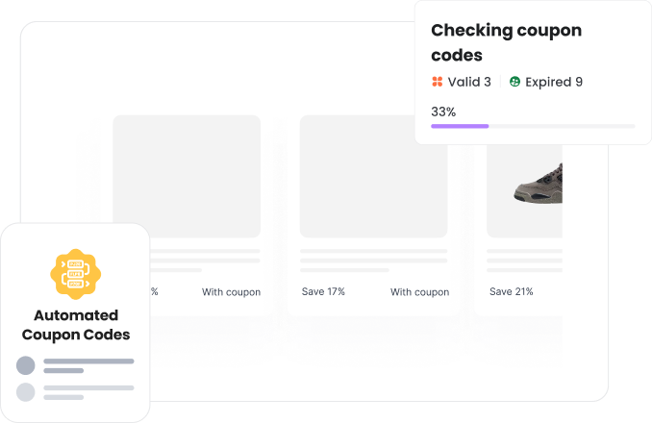652x423 pixels.
Task: Click "With coupon" on the first product card
Action: 231,292
